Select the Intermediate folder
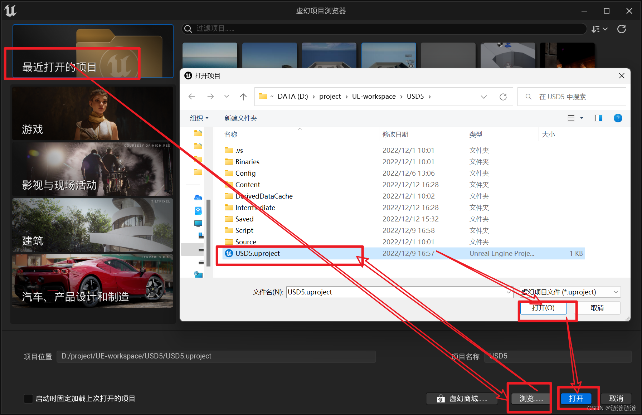 click(404, 207)
